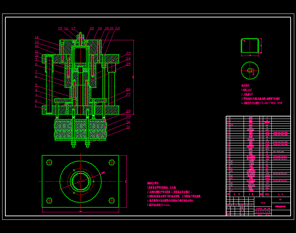Select part callout number 16

click(x=66, y=29)
